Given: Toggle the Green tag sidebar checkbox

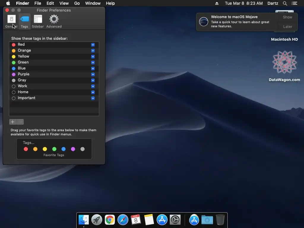Looking at the screenshot, I should point(93,62).
